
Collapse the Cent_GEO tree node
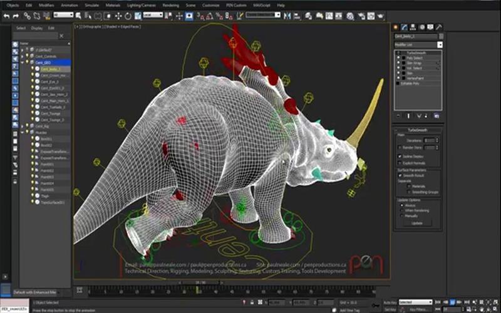click(x=22, y=62)
